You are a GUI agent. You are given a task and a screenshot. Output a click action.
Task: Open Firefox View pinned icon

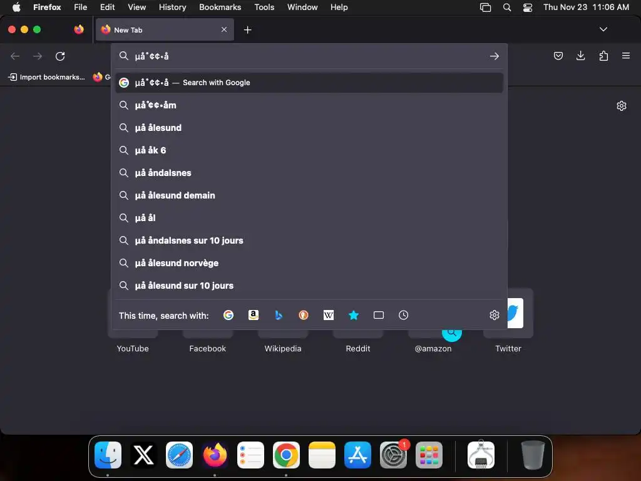click(79, 29)
